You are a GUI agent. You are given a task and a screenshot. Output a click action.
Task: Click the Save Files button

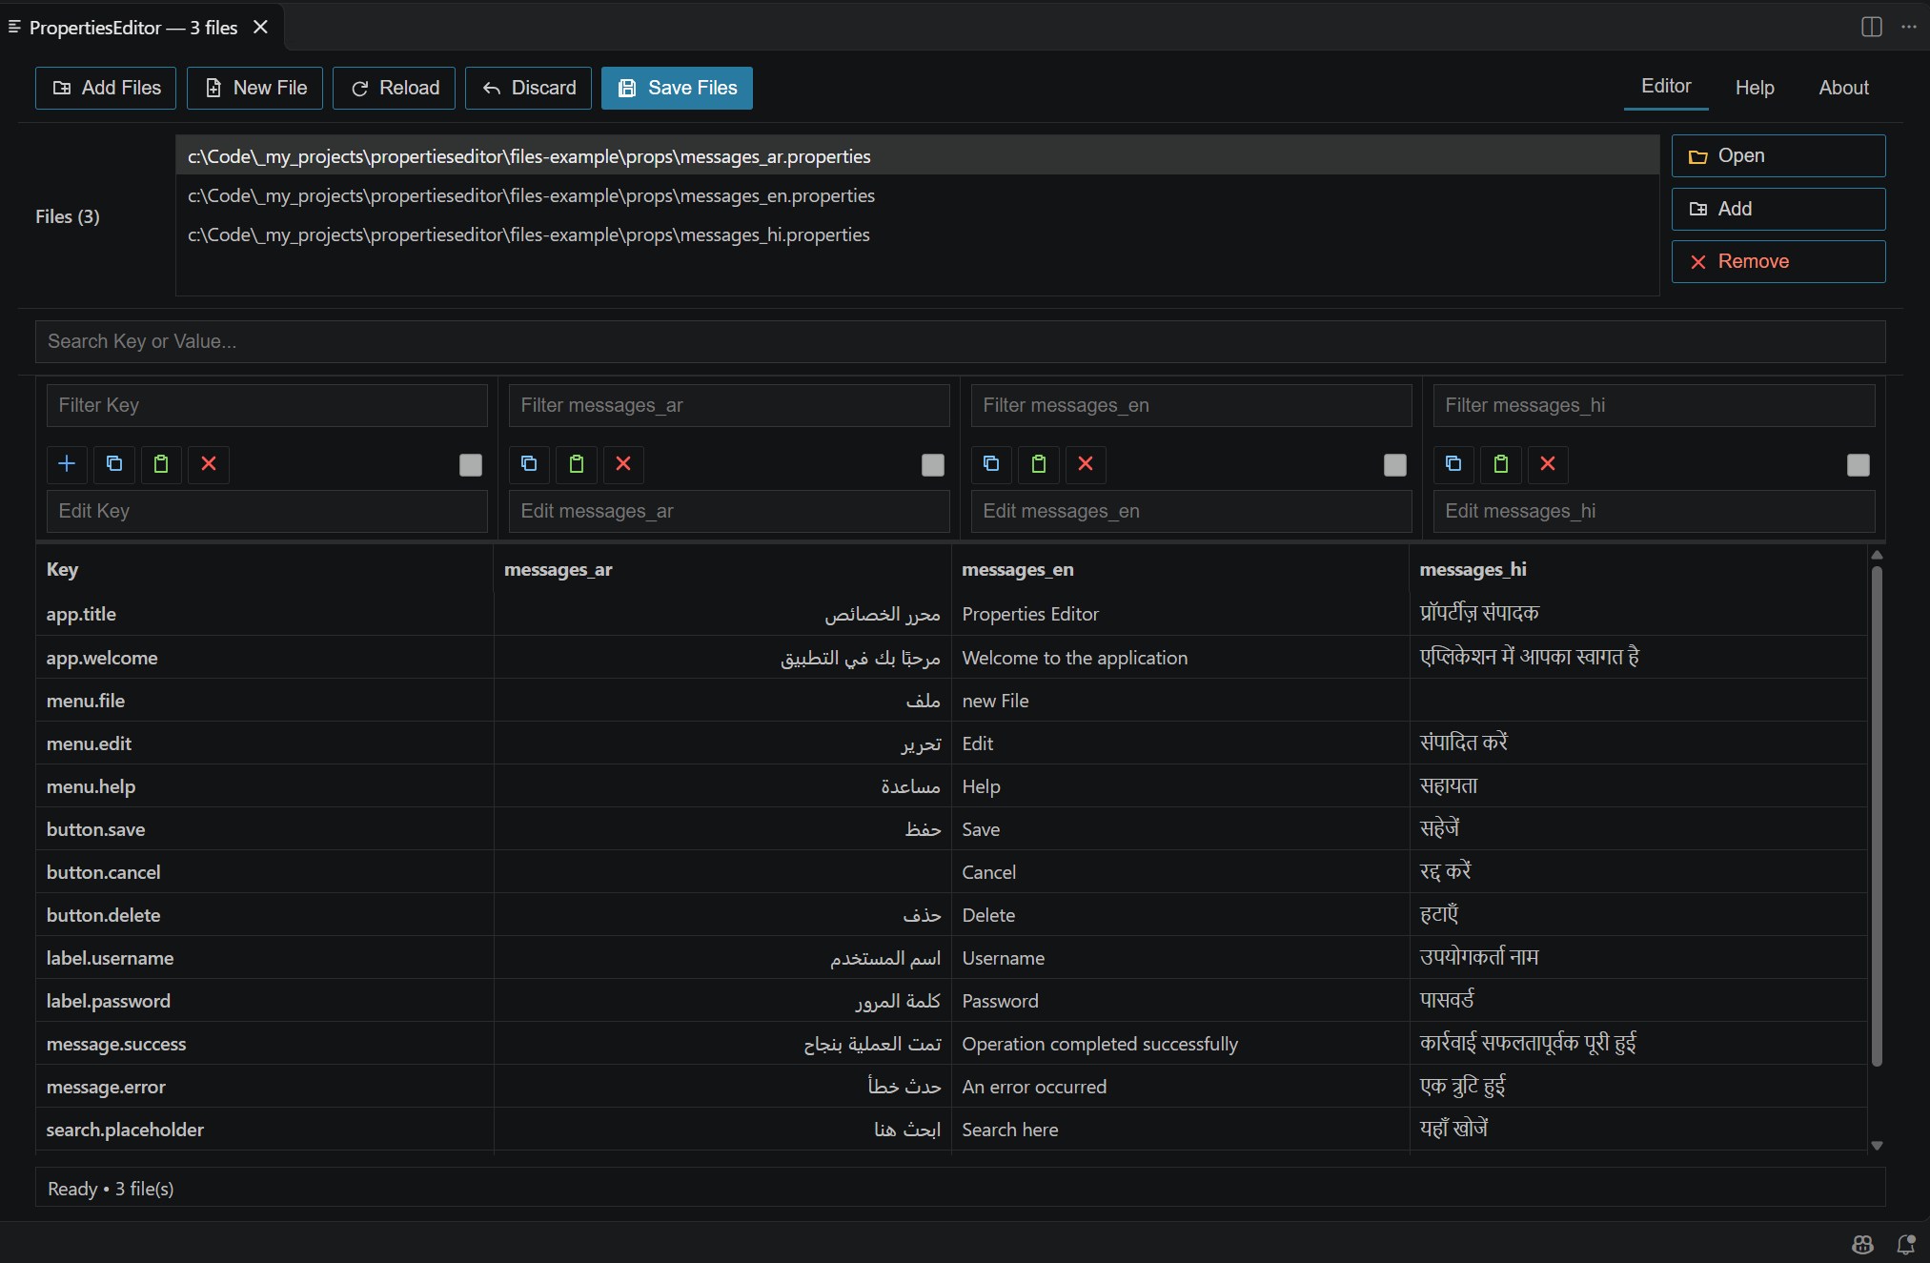click(x=677, y=88)
